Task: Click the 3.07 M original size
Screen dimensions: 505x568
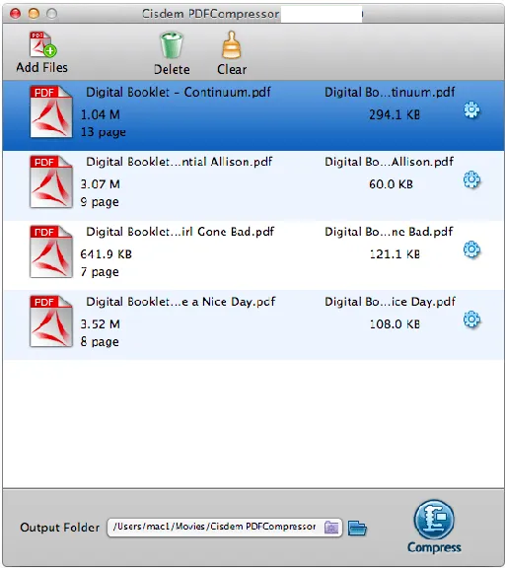Action: [x=100, y=184]
